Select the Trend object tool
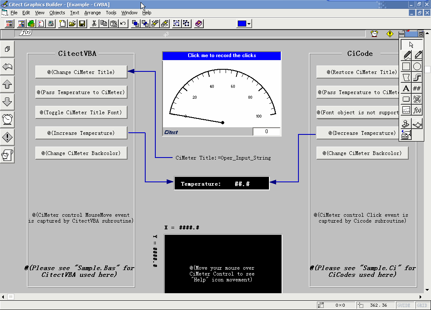 [406, 110]
